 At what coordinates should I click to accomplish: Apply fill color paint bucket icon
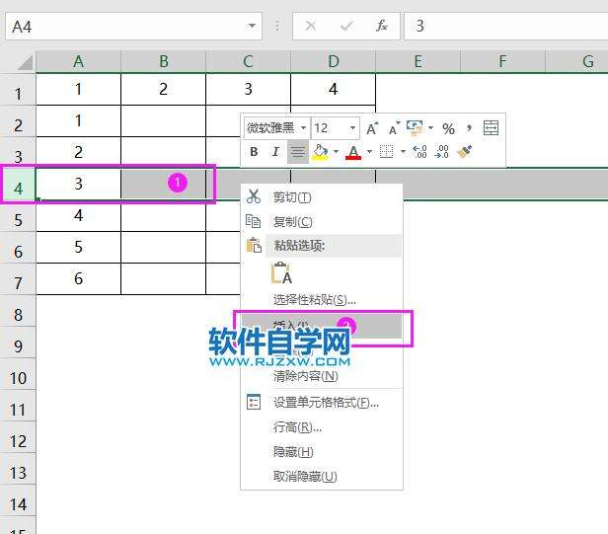tap(320, 152)
